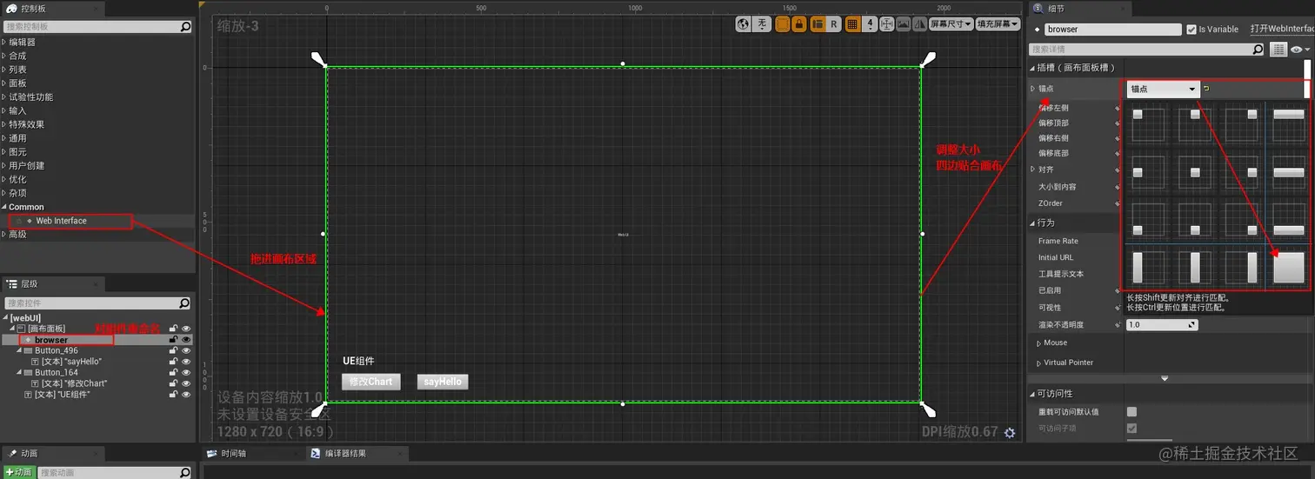The width and height of the screenshot is (1315, 479).
Task: Open the 无 localization culture dropdown
Action: point(762,24)
